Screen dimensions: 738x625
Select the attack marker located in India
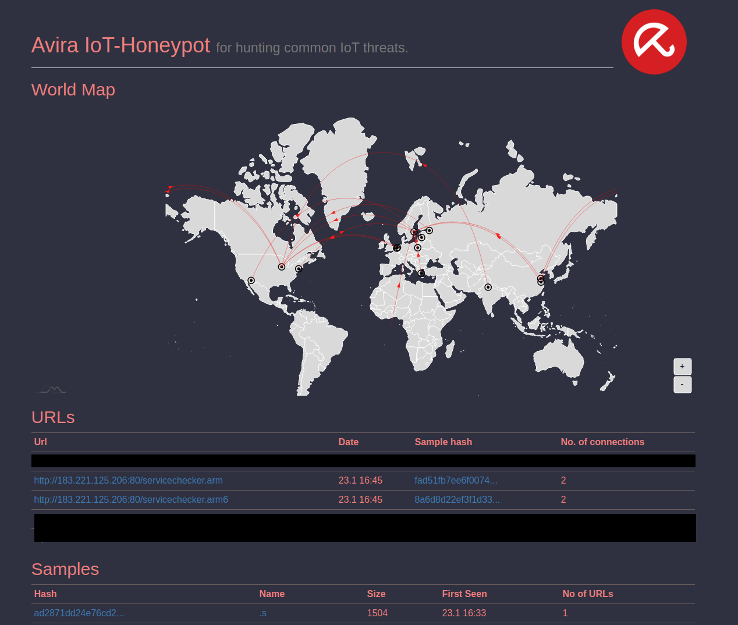(488, 287)
